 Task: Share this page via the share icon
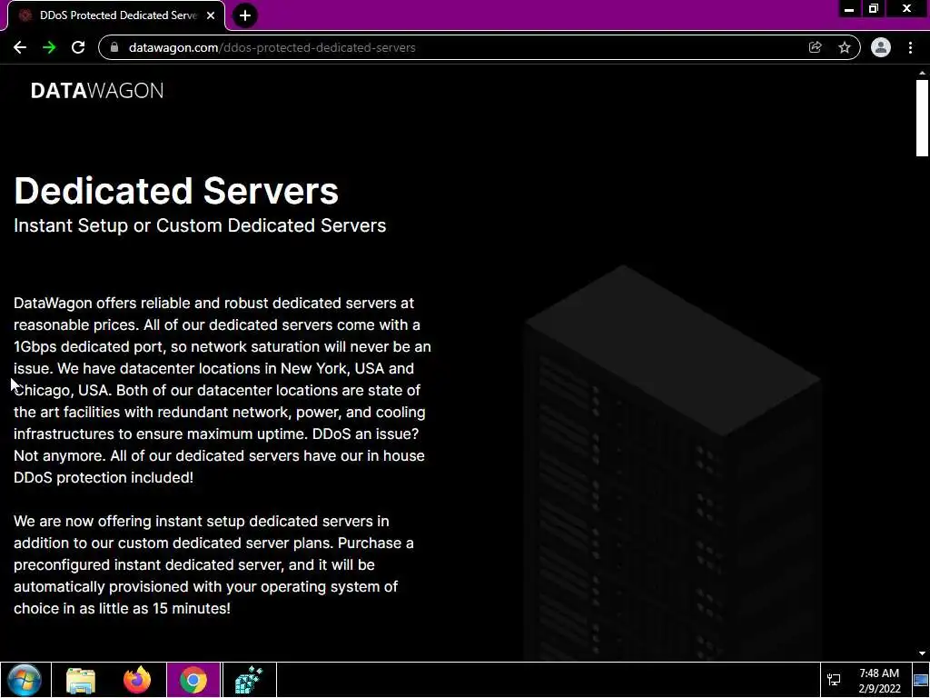[x=815, y=47]
